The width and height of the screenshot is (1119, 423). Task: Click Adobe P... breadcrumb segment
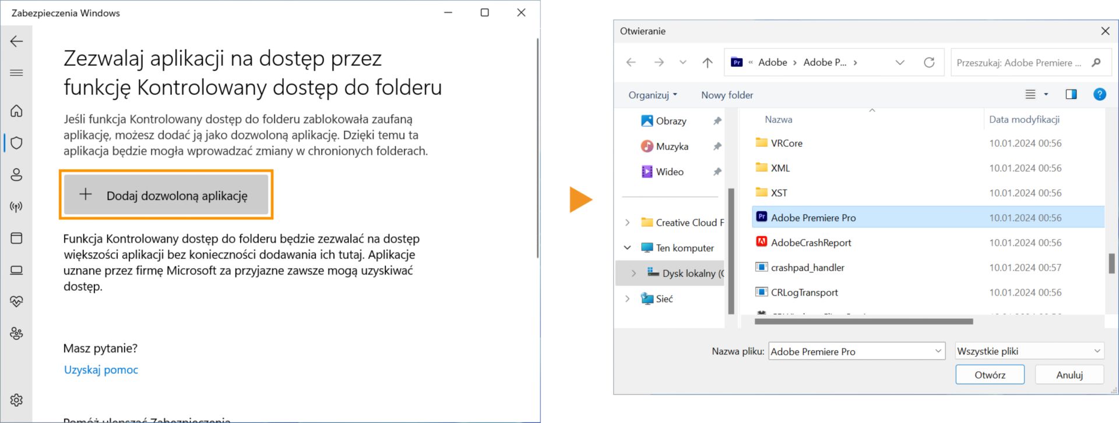click(x=825, y=62)
